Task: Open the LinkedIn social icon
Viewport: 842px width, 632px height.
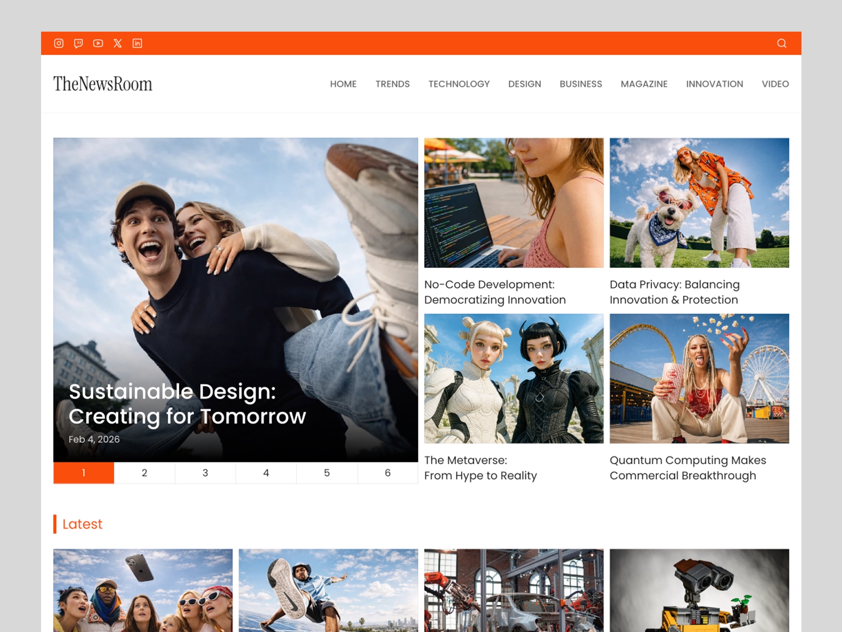Action: pyautogui.click(x=137, y=43)
